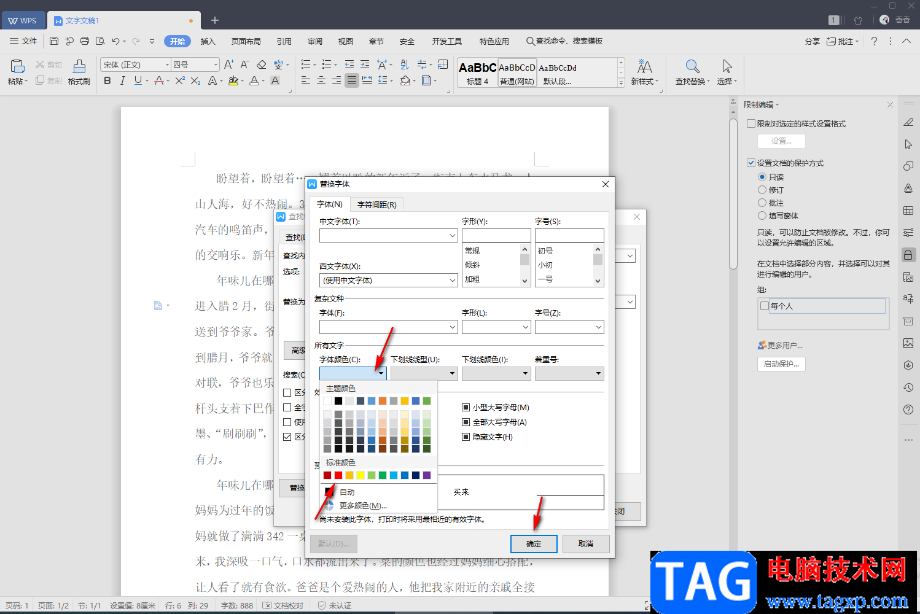The height and width of the screenshot is (614, 920).
Task: Toggle document protection method checkbox
Action: [x=750, y=163]
